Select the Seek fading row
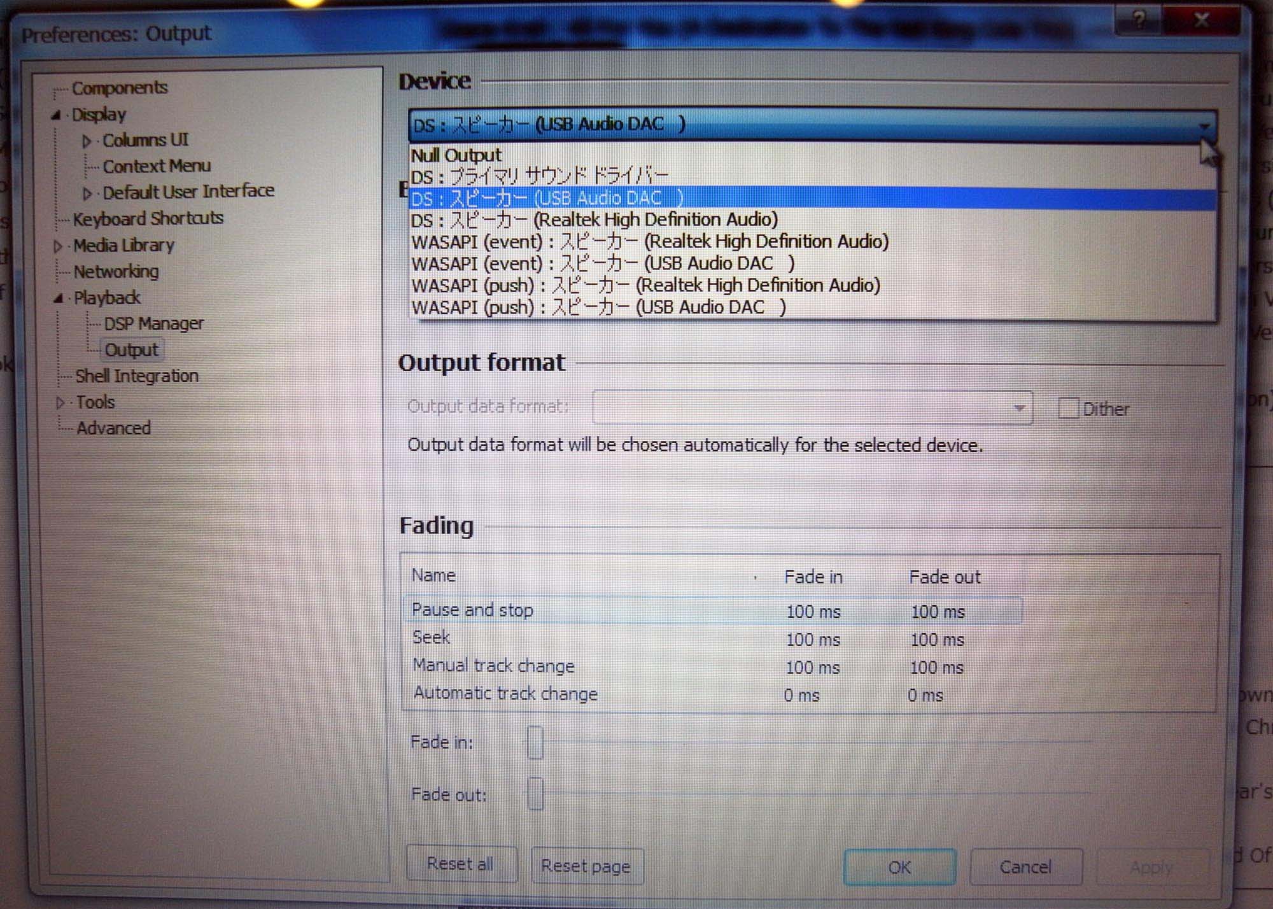Image resolution: width=1273 pixels, height=909 pixels. pos(713,638)
